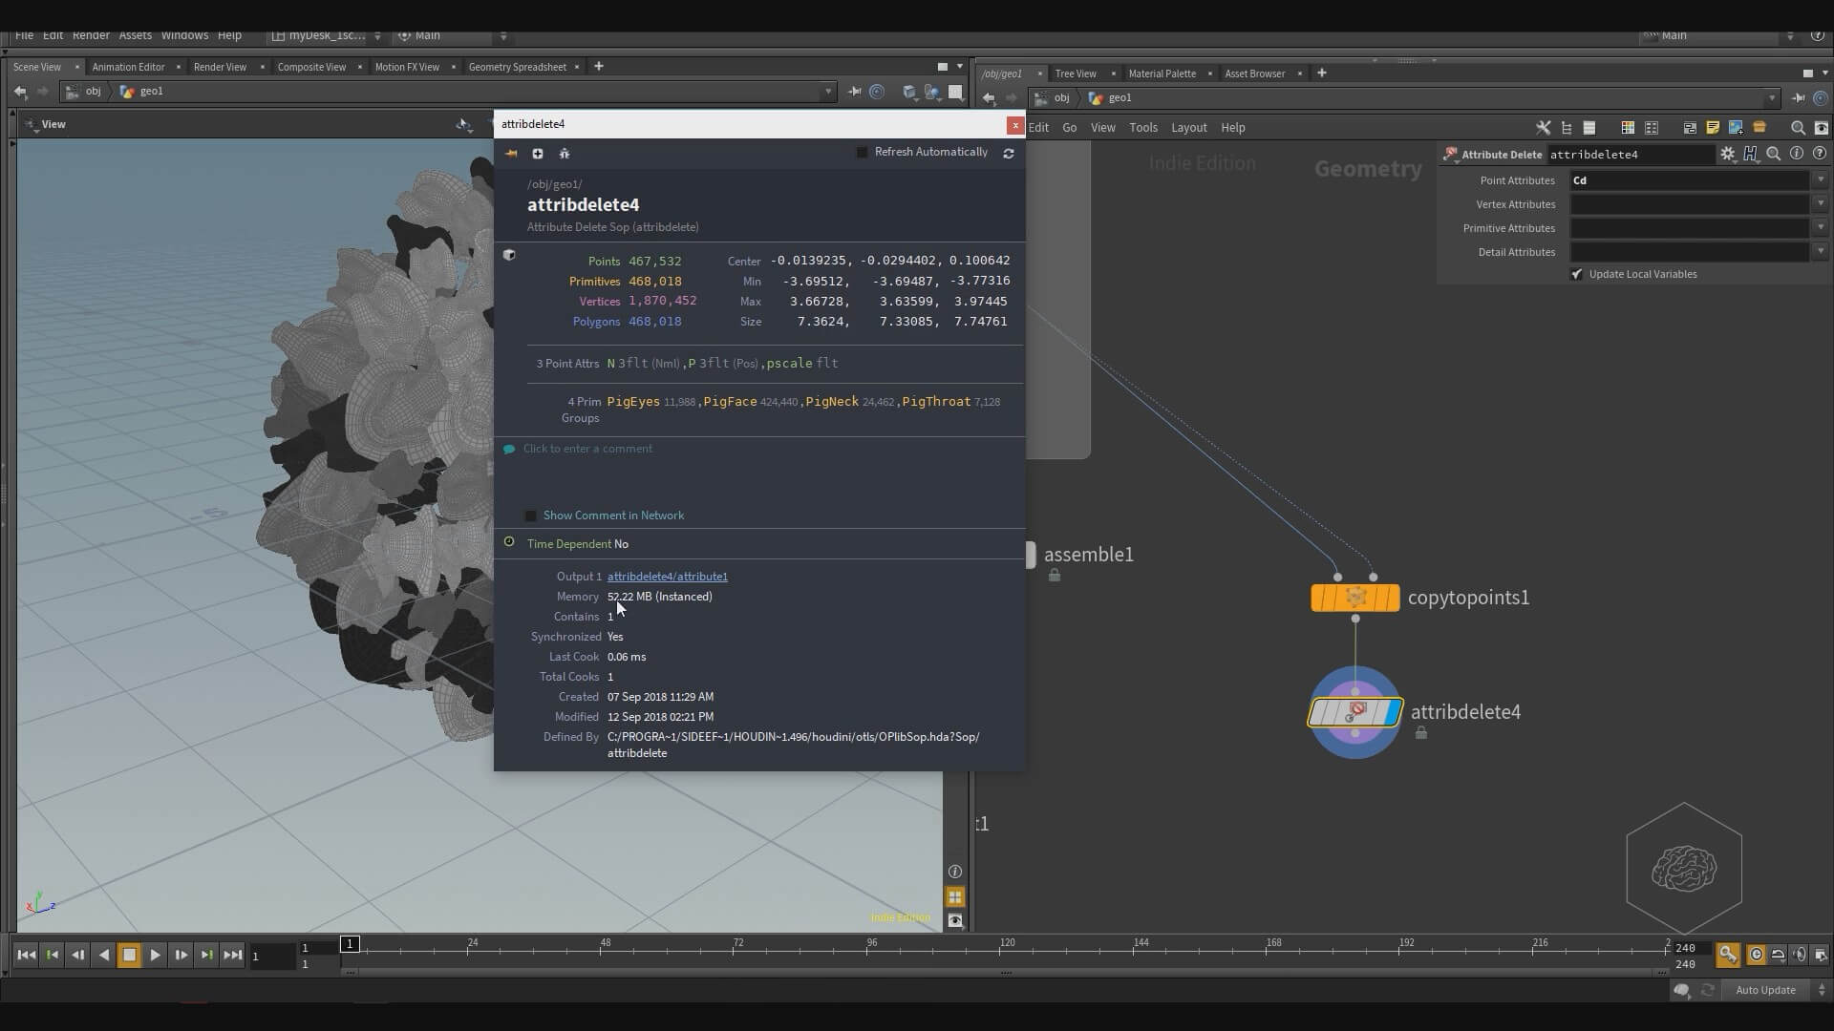Enable Refresh Automatically checkbox
The image size is (1834, 1031).
tap(863, 153)
